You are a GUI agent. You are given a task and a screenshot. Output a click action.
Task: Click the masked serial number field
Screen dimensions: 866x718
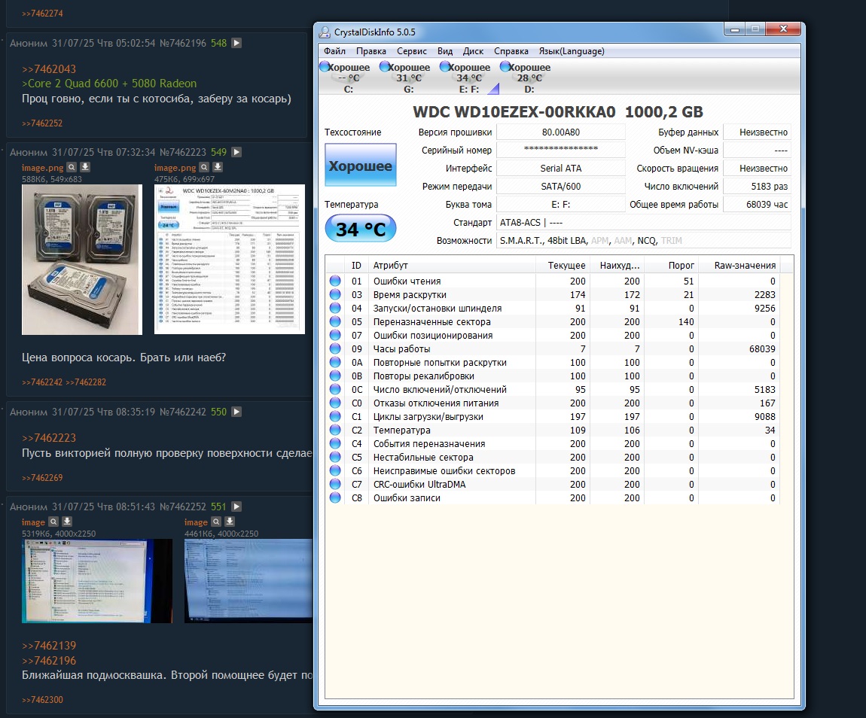(x=560, y=150)
